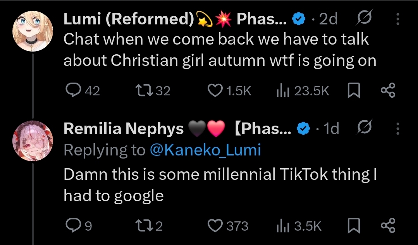The height and width of the screenshot is (245, 418).
Task: Bookmark Lumi's Christian girl autumn tweet
Action: [x=353, y=91]
